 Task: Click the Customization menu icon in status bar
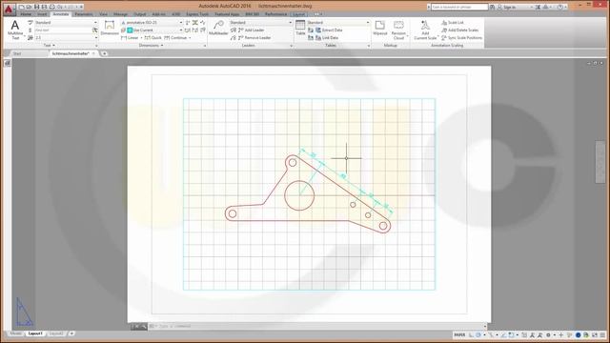click(x=602, y=334)
